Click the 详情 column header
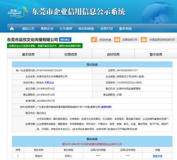The width and height of the screenshot is (177, 160). 158,150
